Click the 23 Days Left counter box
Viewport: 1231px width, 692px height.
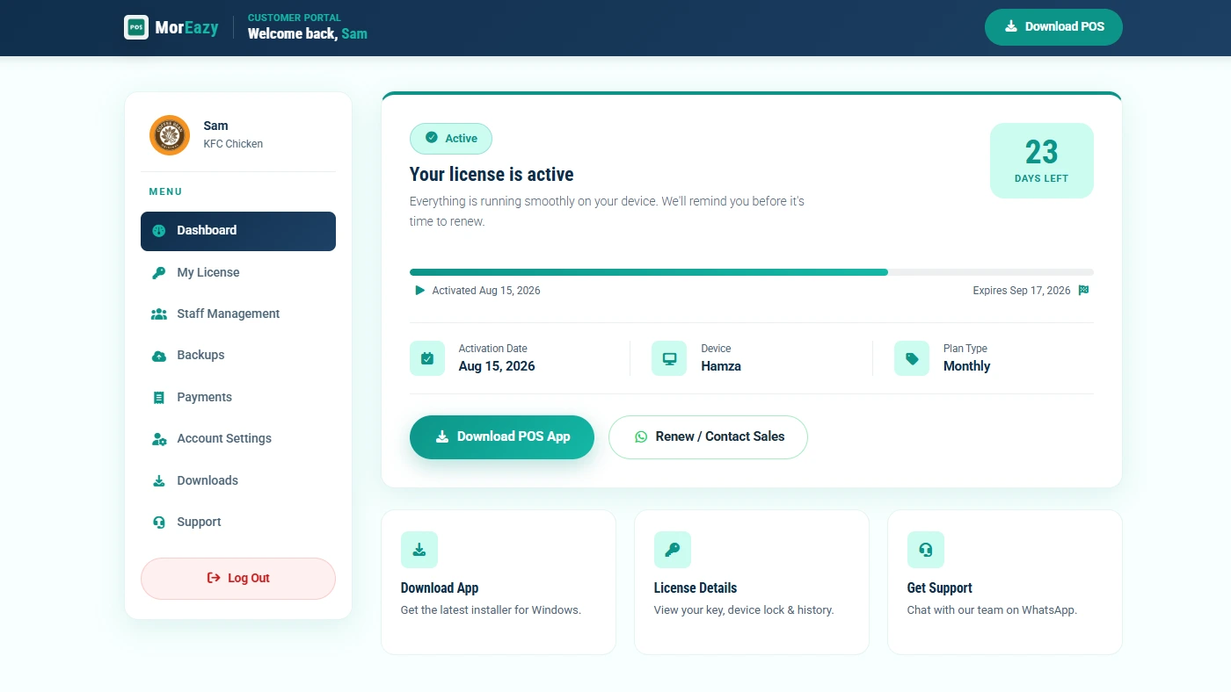click(x=1042, y=161)
